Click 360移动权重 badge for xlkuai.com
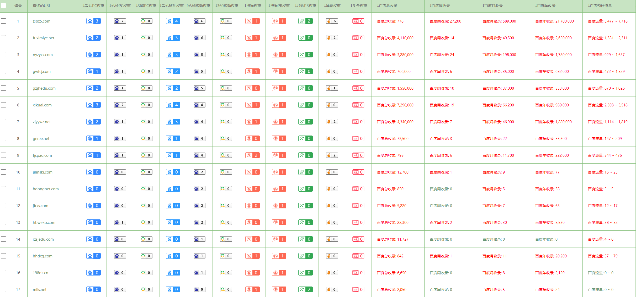This screenshot has width=636, height=297. coord(226,105)
